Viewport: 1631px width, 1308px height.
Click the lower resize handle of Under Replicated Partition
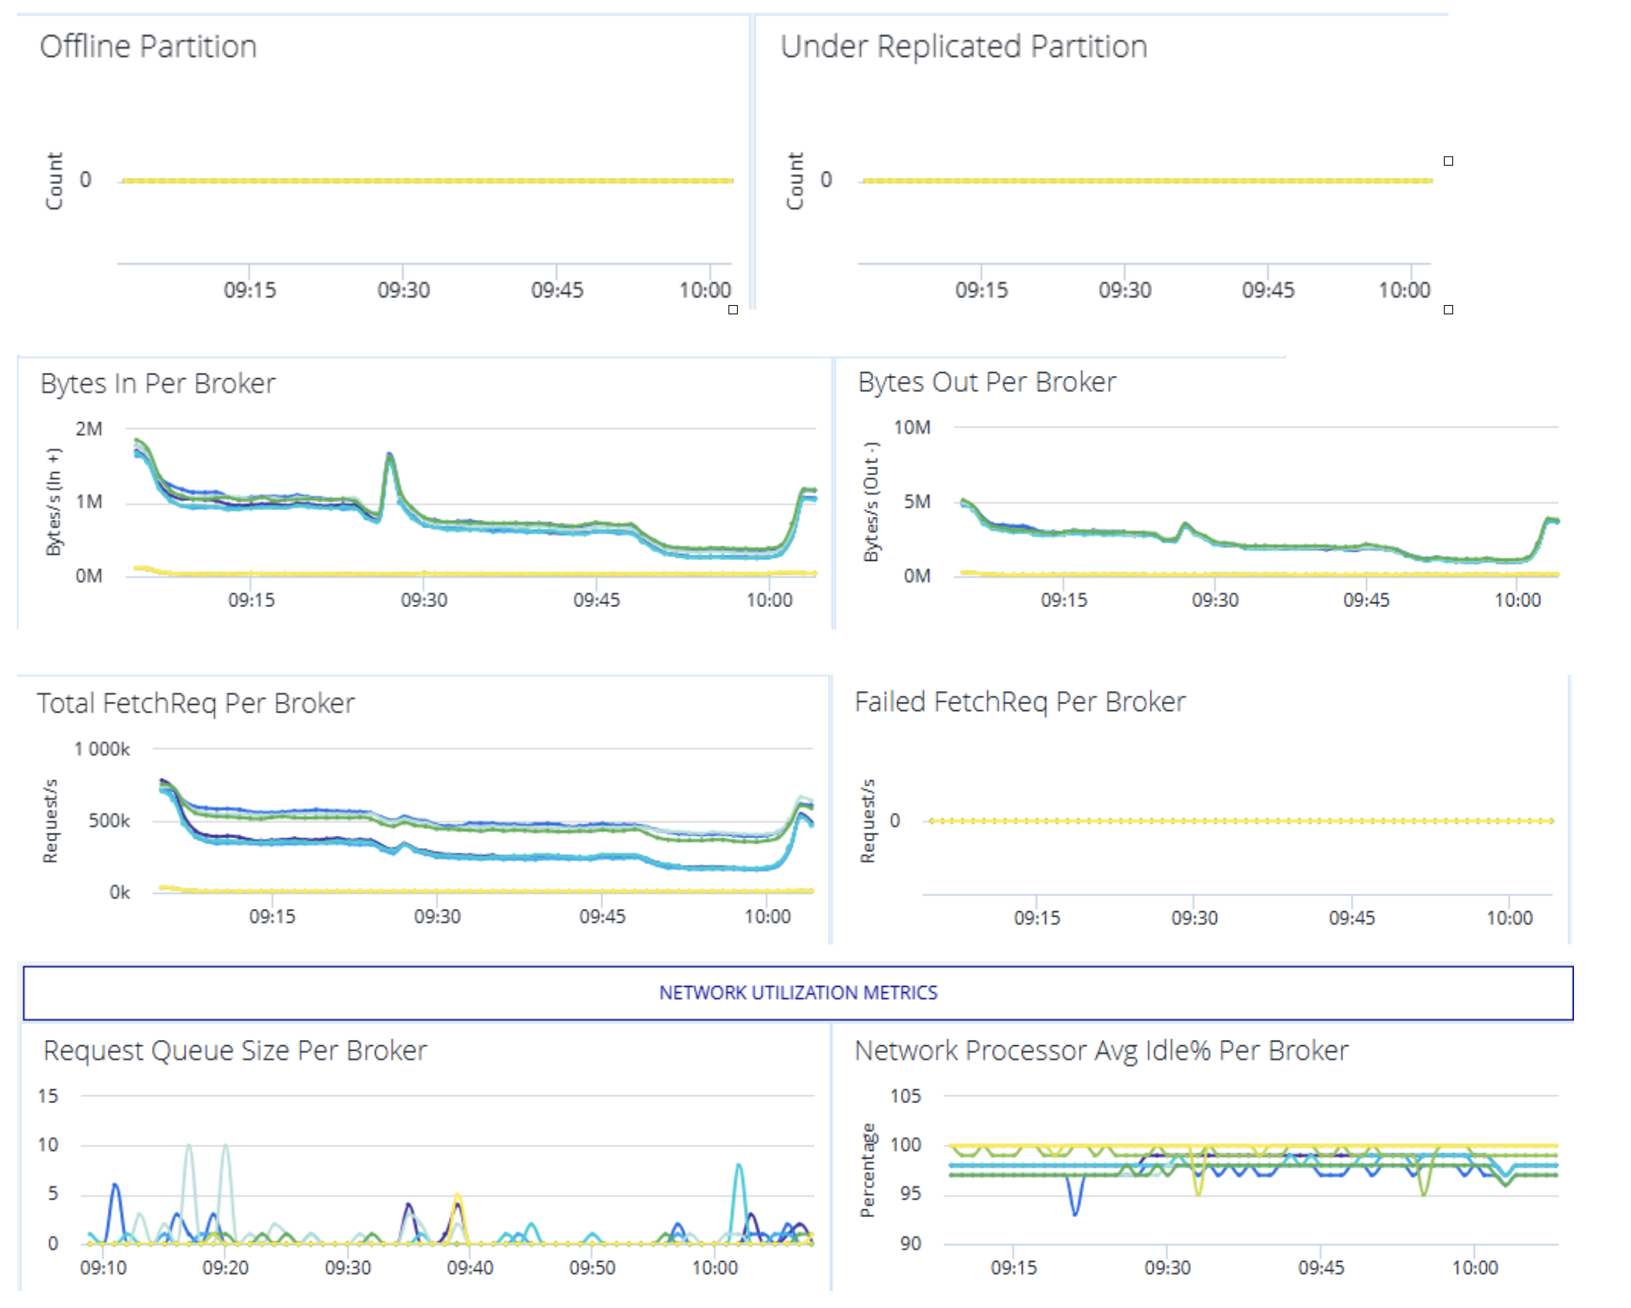pos(1448,310)
